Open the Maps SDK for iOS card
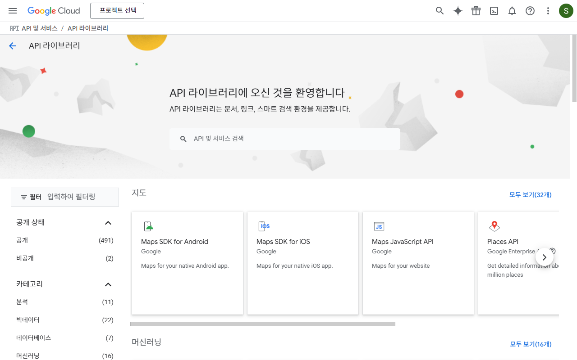The image size is (577, 360). point(303,263)
